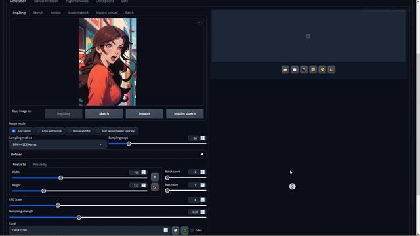
Task: Send output to extras via ruler icon
Action: tap(331, 69)
